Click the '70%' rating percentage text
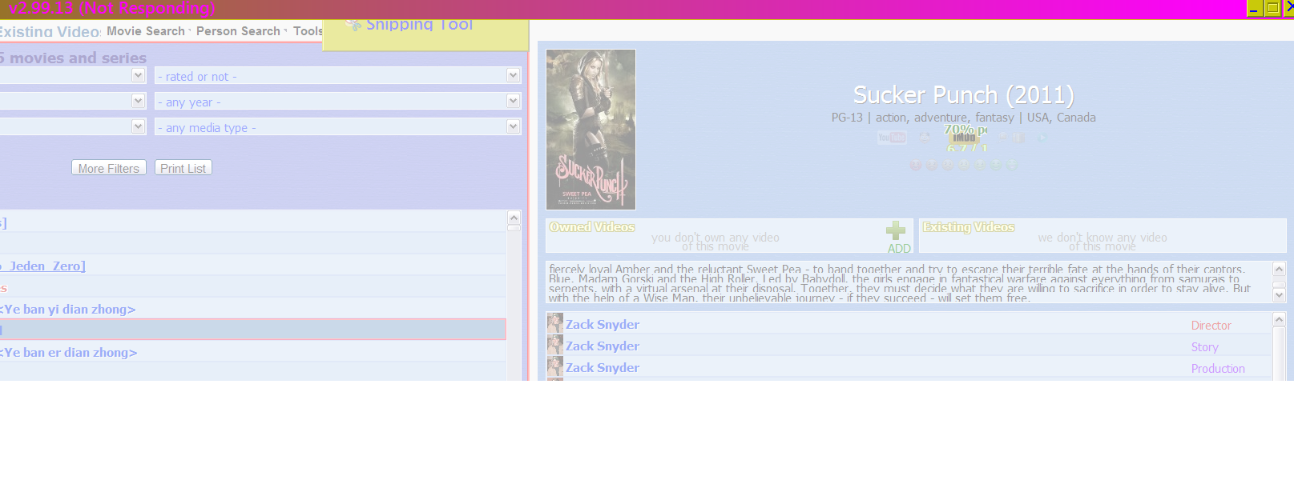Screen dimensions: 1294x480 [x=959, y=129]
